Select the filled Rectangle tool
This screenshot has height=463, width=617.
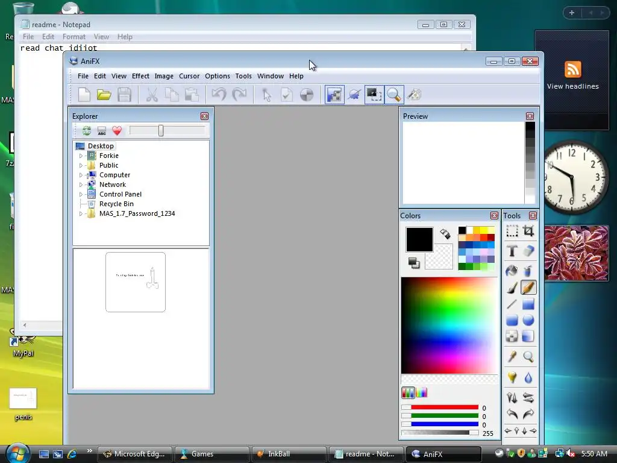point(528,304)
